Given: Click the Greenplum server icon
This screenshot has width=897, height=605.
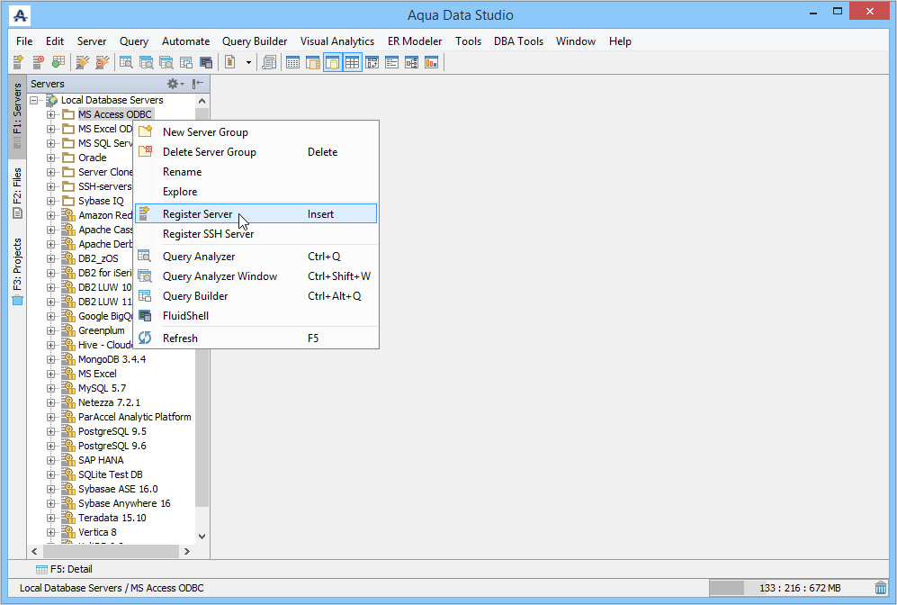Looking at the screenshot, I should pos(68,330).
